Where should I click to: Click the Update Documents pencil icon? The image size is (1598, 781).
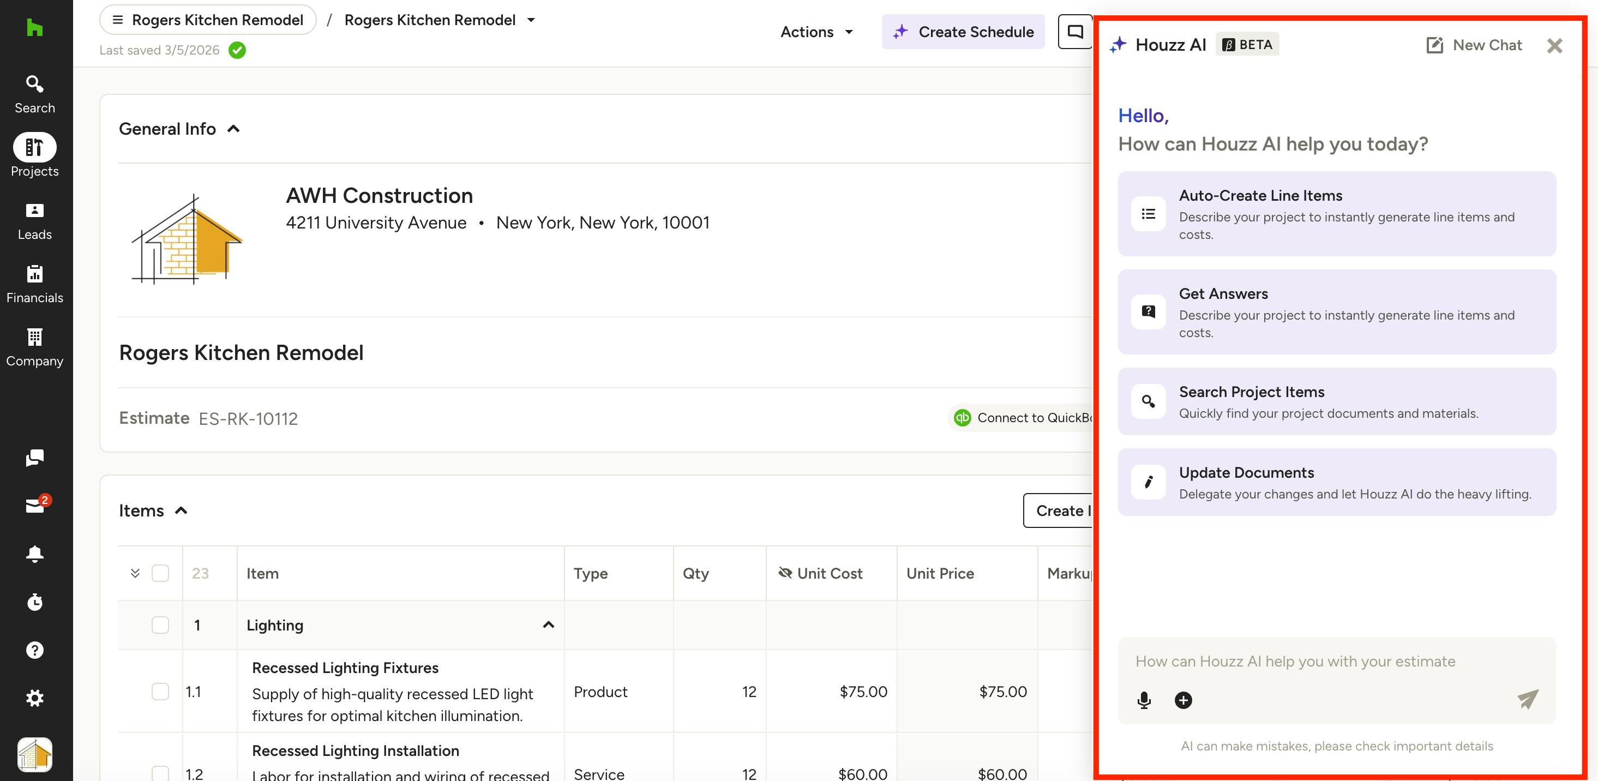(1148, 482)
